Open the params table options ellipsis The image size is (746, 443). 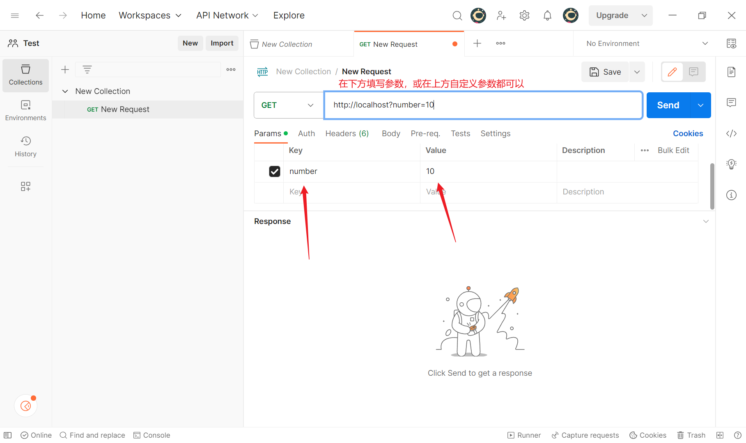(x=645, y=151)
